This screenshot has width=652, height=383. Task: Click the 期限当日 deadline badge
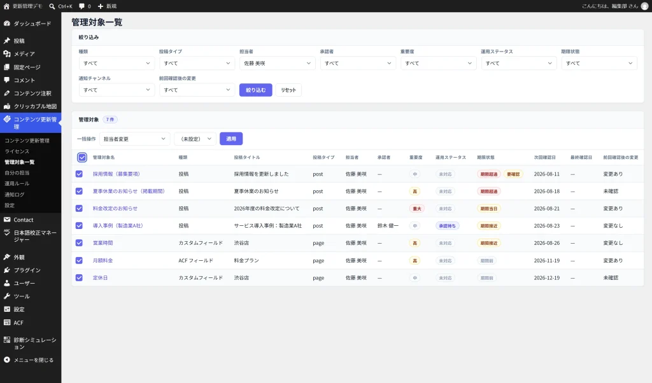click(x=488, y=209)
